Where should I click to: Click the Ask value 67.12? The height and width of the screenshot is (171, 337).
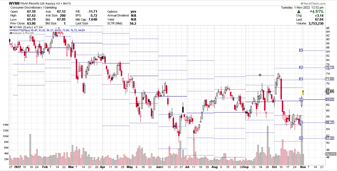click(61, 12)
